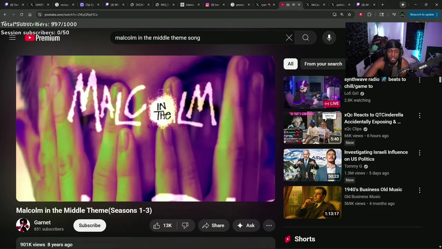This screenshot has width=442, height=249.
Task: Open xQc Clips channel link
Action: [x=353, y=129]
